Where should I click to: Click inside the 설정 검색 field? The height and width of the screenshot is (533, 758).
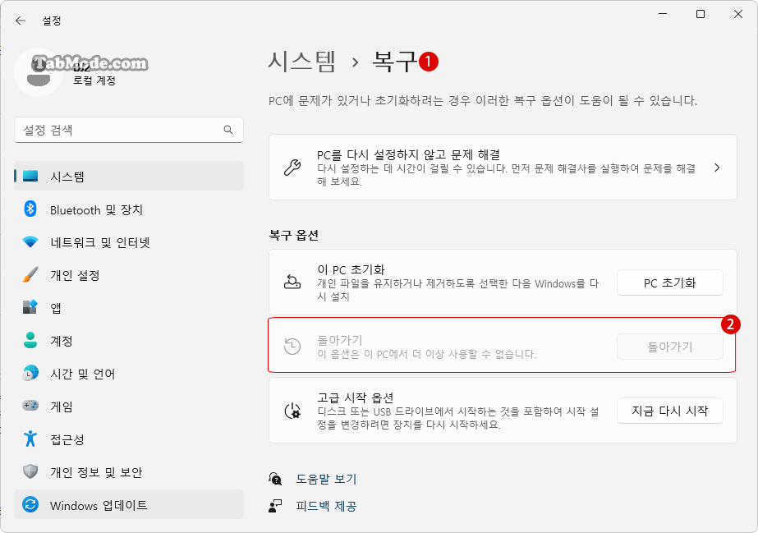(129, 130)
